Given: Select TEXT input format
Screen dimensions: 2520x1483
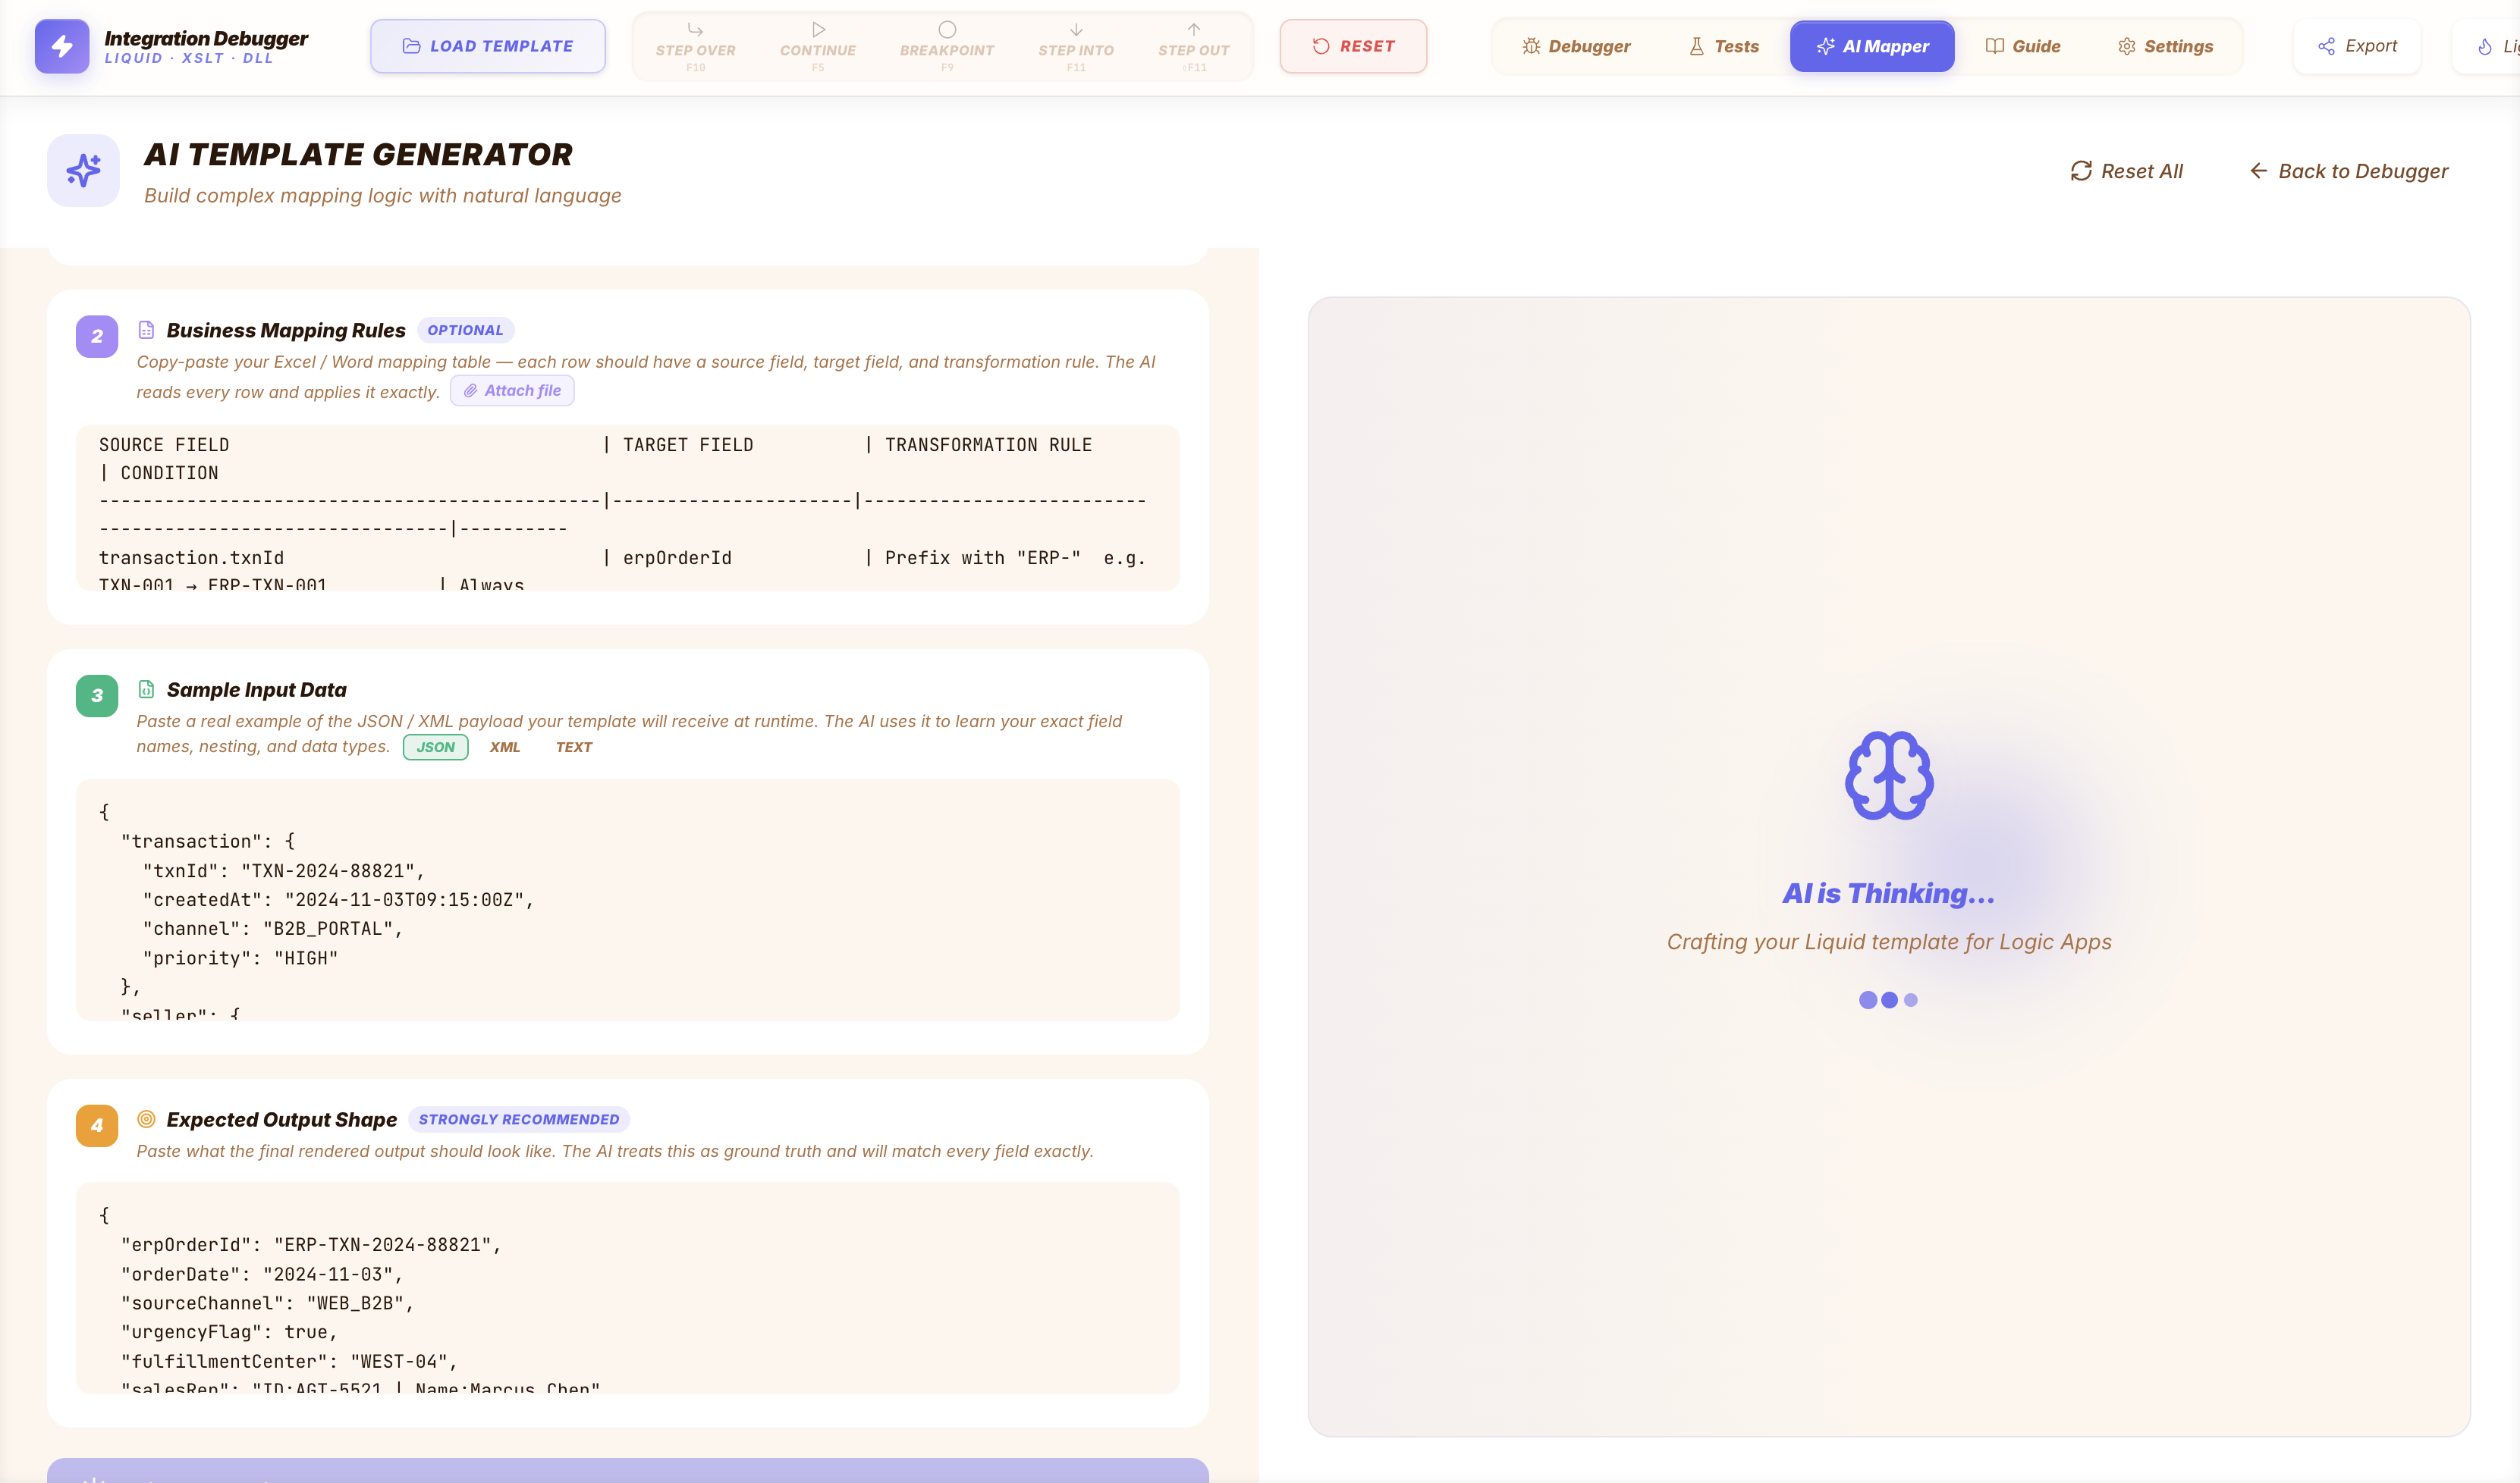Looking at the screenshot, I should [574, 748].
